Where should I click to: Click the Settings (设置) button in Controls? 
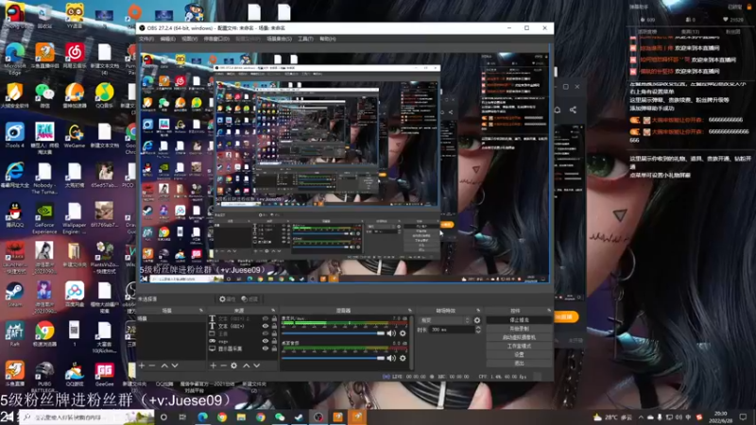point(519,355)
